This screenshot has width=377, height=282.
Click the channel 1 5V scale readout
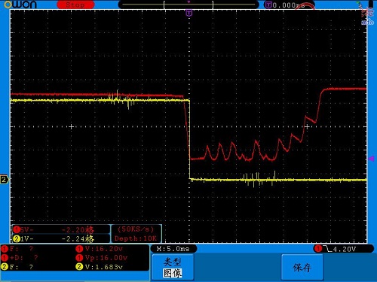[x=61, y=229]
